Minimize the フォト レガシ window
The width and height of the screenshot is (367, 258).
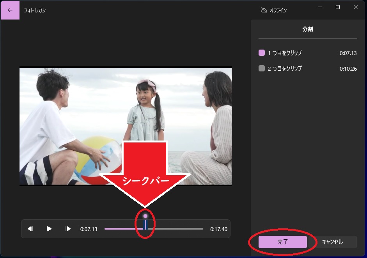click(320, 7)
